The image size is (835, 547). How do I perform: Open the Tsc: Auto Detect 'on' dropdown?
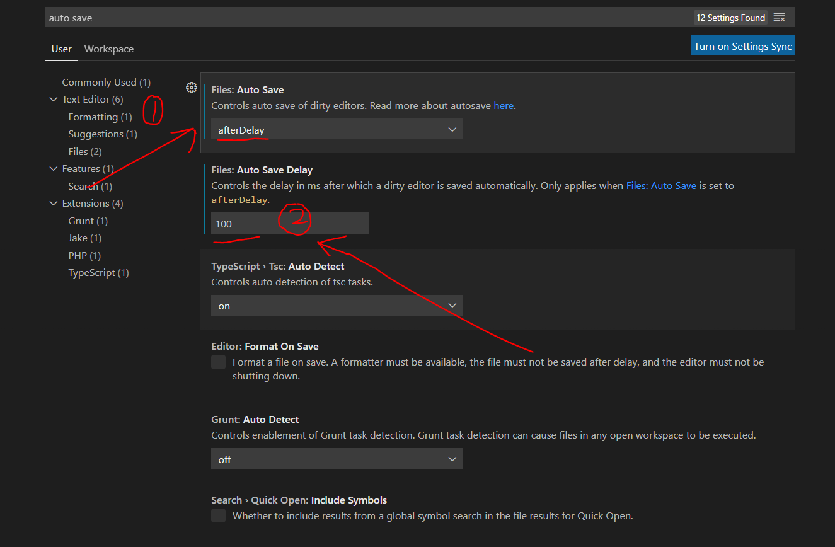337,306
